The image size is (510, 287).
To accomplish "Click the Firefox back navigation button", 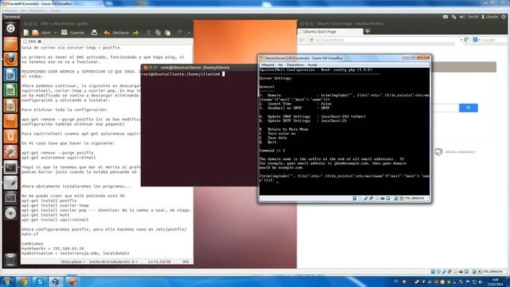I will point(302,40).
